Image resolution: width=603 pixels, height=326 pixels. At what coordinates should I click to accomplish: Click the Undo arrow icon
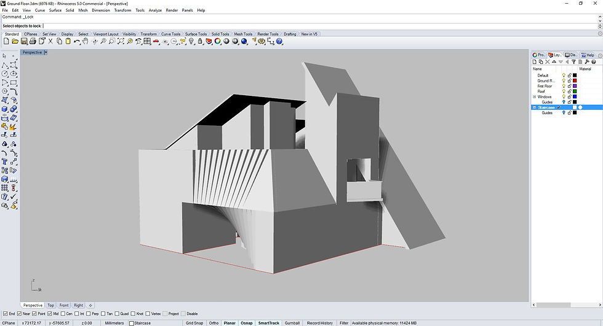pyautogui.click(x=76, y=41)
